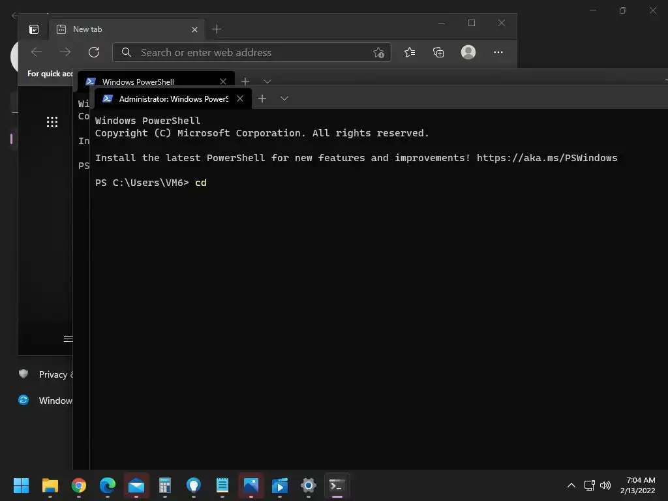Open the Edge page hamburger menu icon
Screen dimensions: 668x501
[68, 339]
